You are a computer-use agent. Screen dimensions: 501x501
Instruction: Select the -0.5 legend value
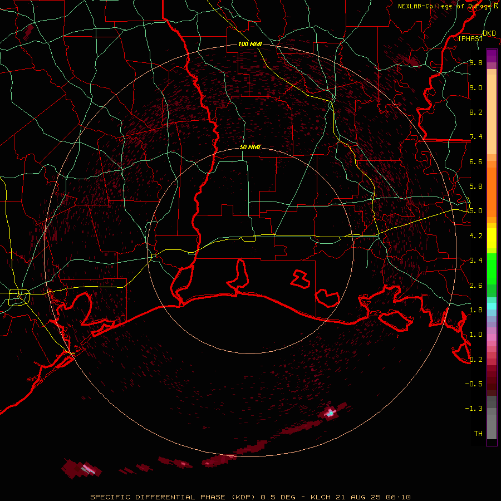click(474, 384)
